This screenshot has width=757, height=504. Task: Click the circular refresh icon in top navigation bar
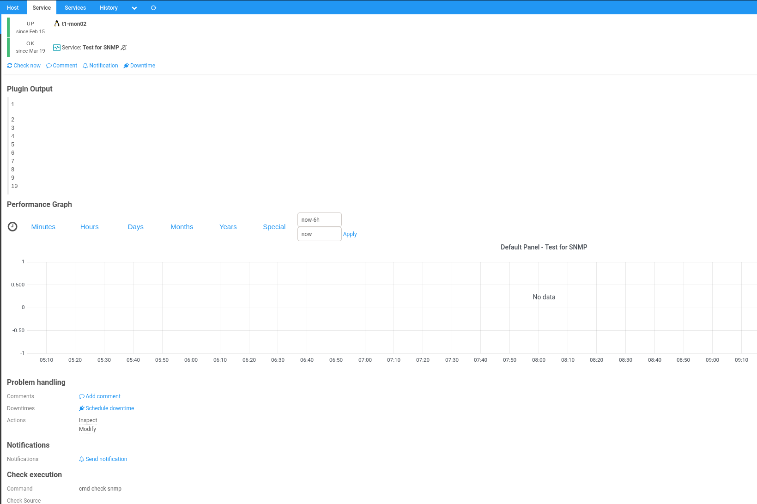click(x=153, y=7)
